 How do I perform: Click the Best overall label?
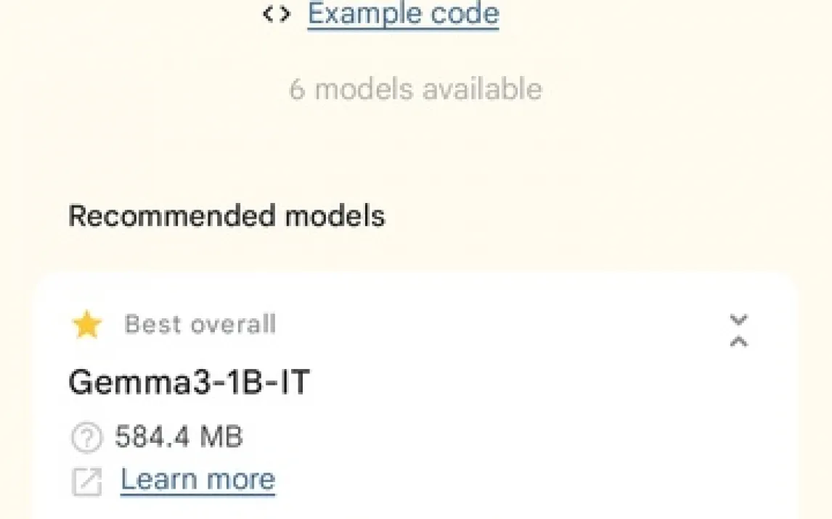coord(200,324)
